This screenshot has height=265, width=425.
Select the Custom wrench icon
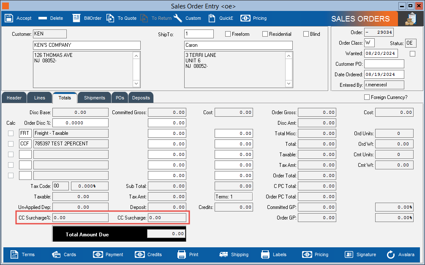[178, 18]
